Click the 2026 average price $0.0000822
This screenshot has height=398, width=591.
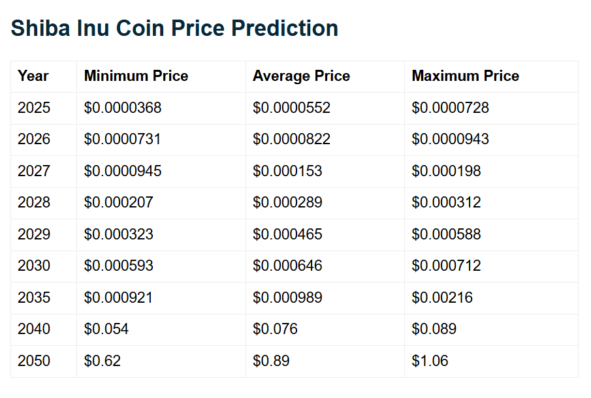[x=291, y=140]
